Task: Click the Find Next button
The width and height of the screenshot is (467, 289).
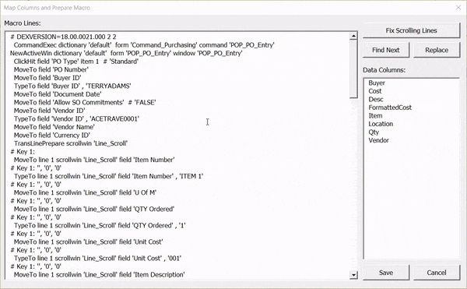Action: tap(386, 50)
